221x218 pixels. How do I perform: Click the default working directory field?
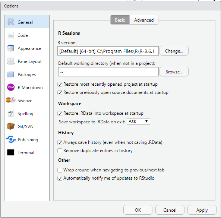click(x=108, y=72)
